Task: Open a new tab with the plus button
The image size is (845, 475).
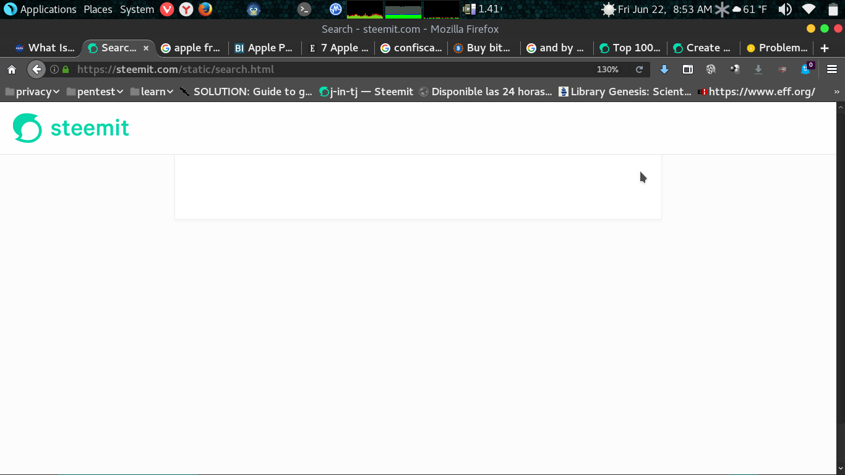Action: click(x=824, y=48)
